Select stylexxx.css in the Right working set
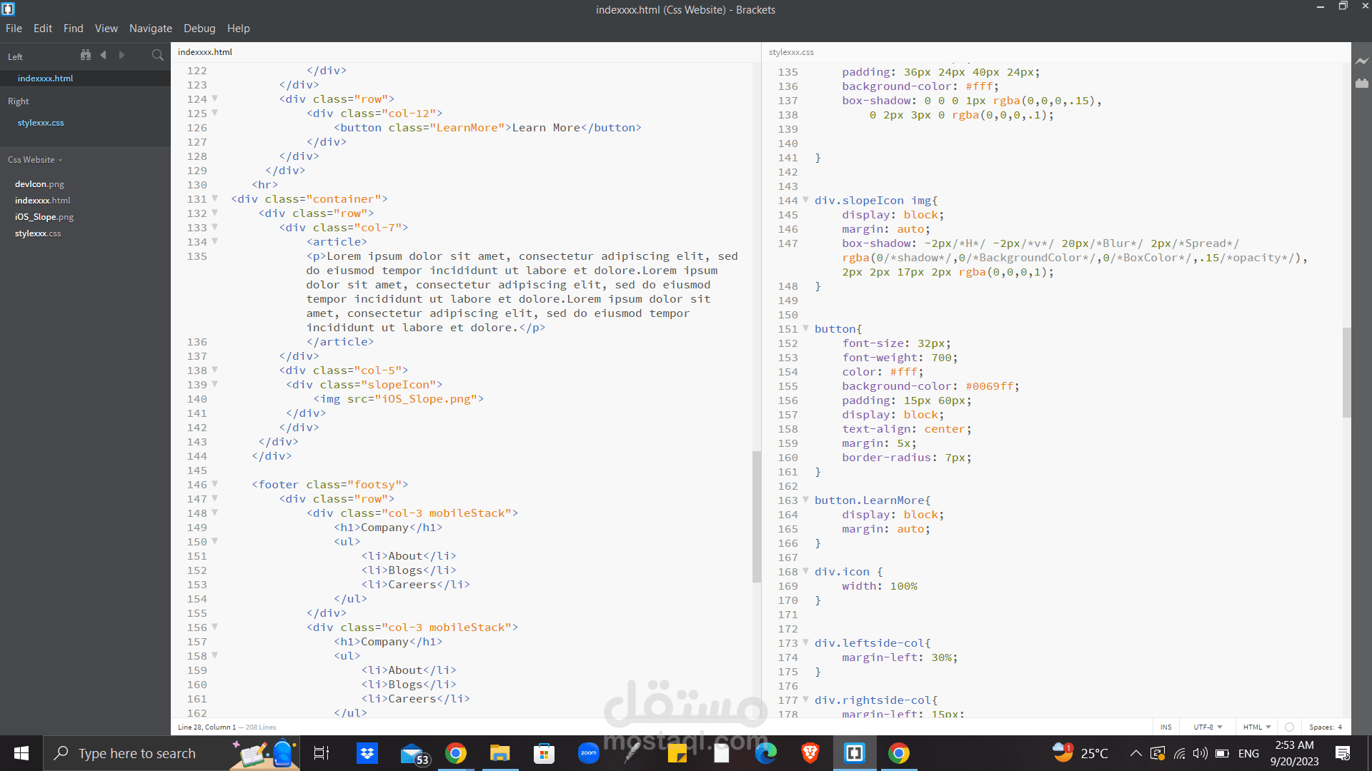The image size is (1372, 771). pyautogui.click(x=41, y=123)
